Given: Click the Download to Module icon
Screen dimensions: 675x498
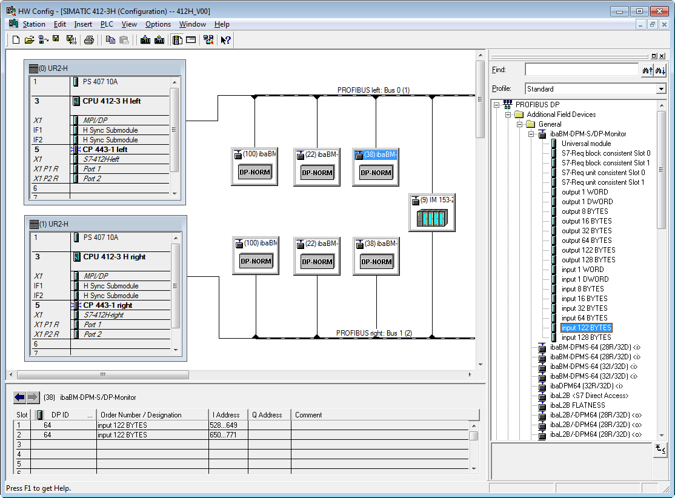Looking at the screenshot, I should (x=145, y=40).
